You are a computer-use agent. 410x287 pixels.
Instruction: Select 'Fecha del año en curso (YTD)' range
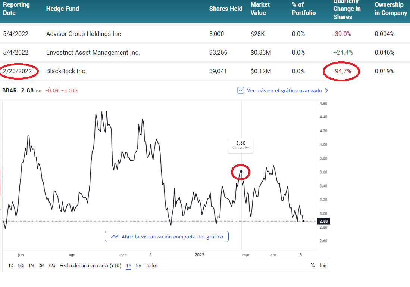click(90, 266)
